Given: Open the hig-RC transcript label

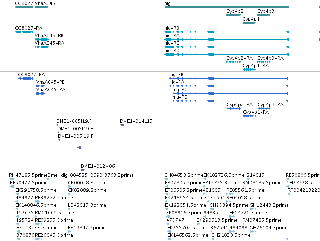Looking at the screenshot, I should pos(172,43).
